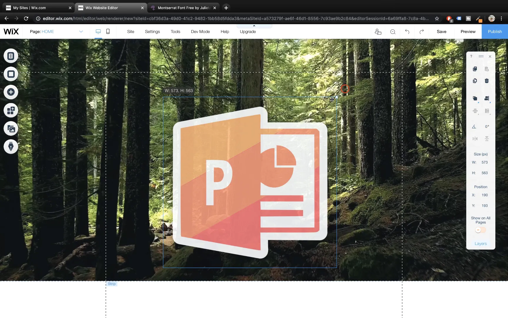The width and height of the screenshot is (508, 318).
Task: Open the Match size options icon
Action: coord(487,111)
